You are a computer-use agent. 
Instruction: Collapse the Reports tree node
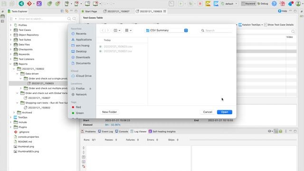coord(10,64)
